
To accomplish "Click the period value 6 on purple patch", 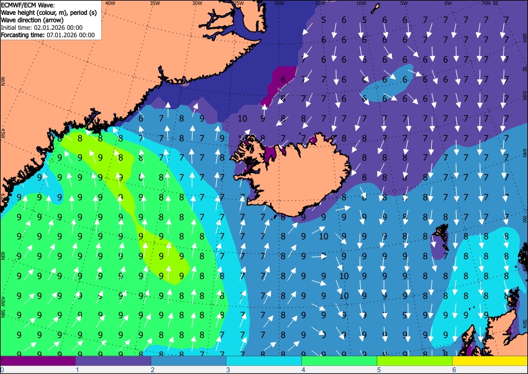I will (x=283, y=79).
